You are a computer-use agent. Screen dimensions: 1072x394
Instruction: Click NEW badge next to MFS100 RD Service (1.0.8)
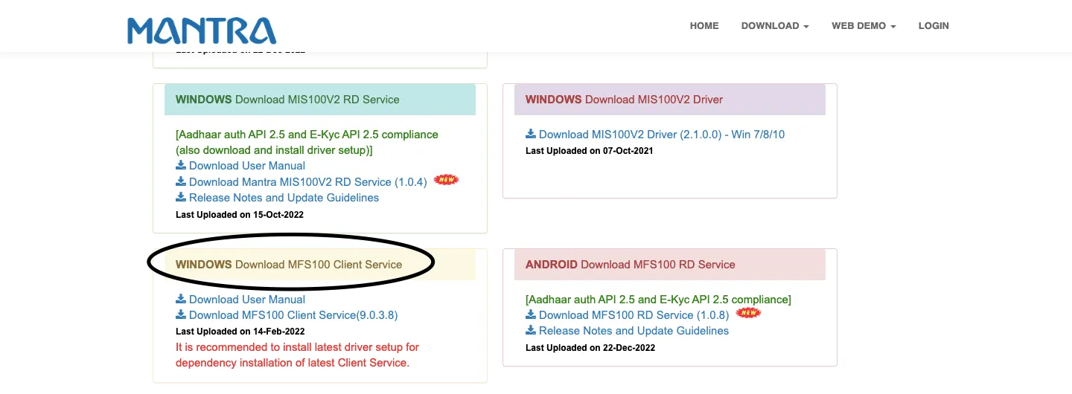[748, 313]
